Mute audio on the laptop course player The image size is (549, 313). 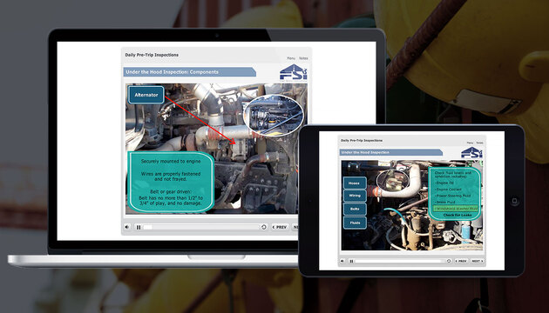tap(127, 227)
